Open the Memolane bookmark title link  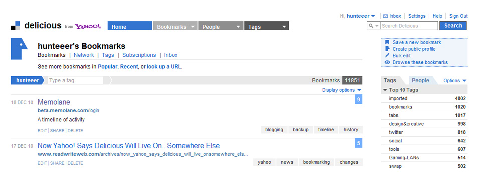point(54,102)
